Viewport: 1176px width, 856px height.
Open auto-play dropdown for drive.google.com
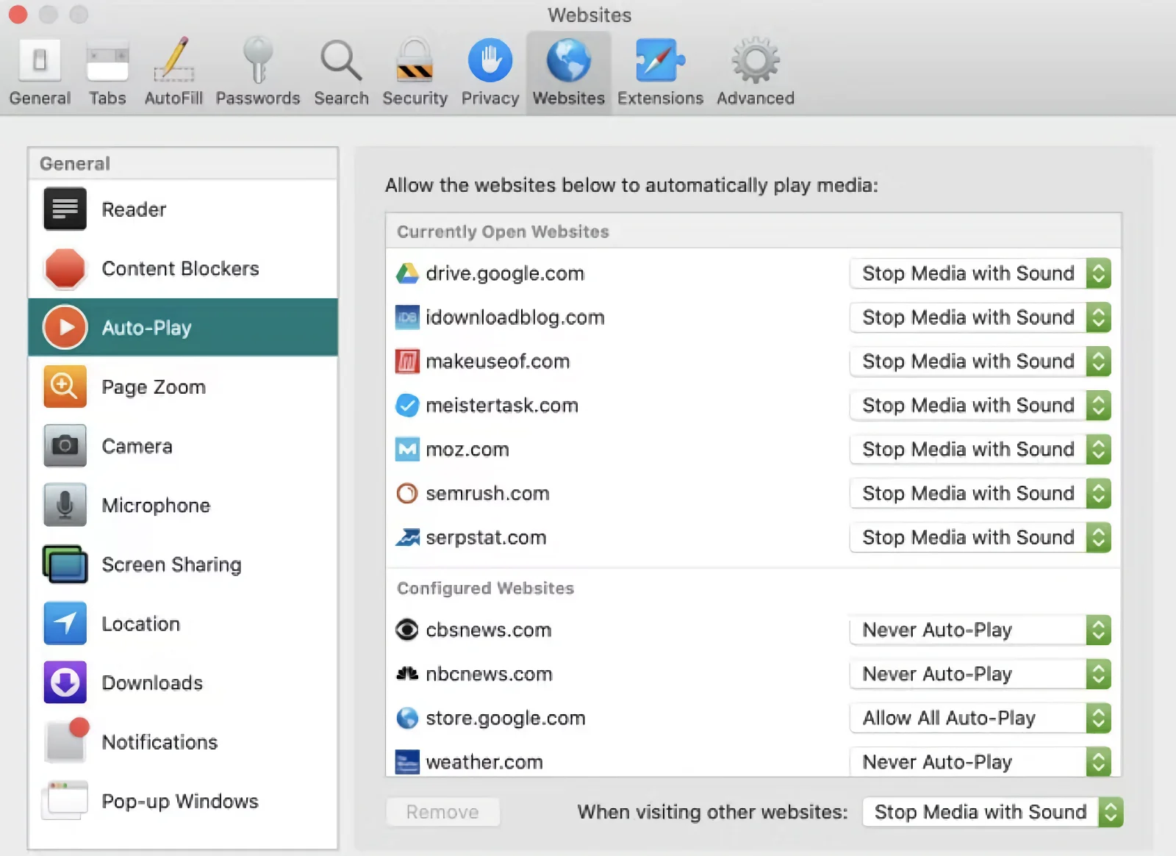980,273
